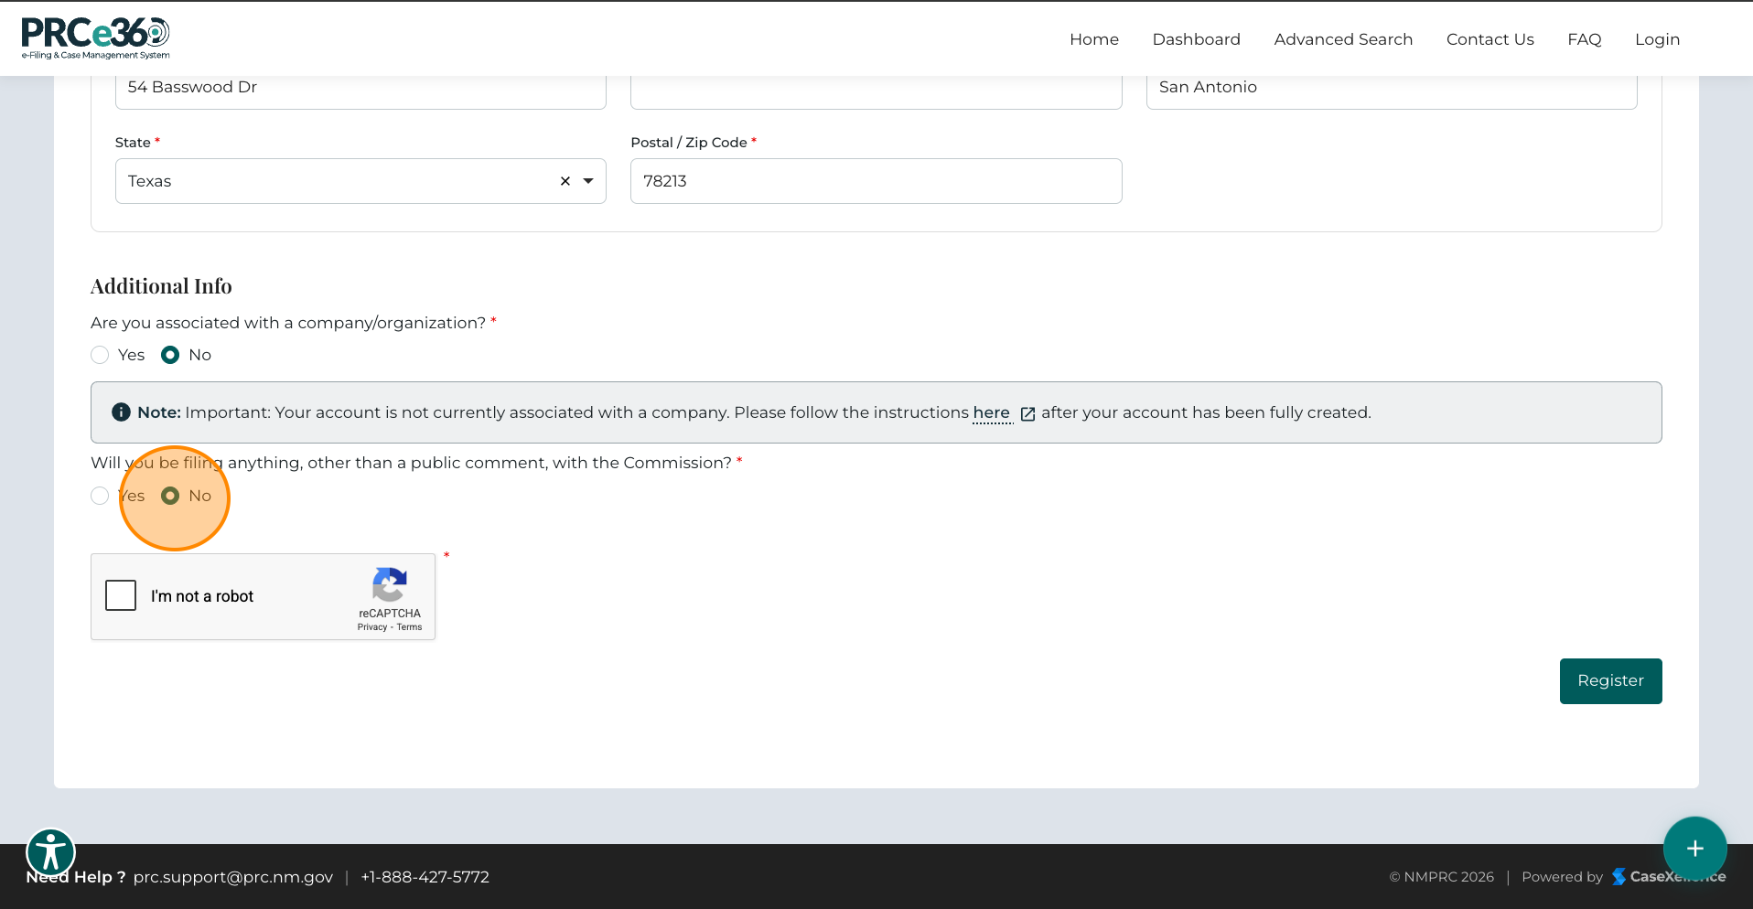Click the green plus floating button
The image size is (1753, 909).
[1694, 849]
